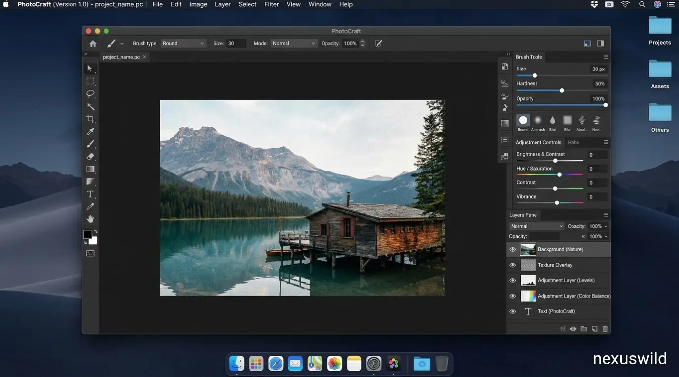The height and width of the screenshot is (377, 679).
Task: Add a new layer in Layers Panel
Action: click(595, 329)
